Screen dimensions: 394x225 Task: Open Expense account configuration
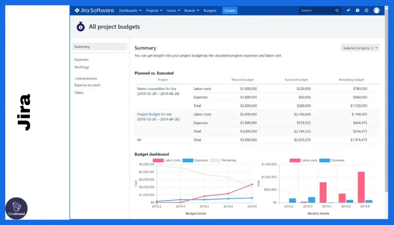87,85
